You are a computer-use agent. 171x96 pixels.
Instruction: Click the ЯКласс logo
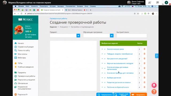point(25,19)
